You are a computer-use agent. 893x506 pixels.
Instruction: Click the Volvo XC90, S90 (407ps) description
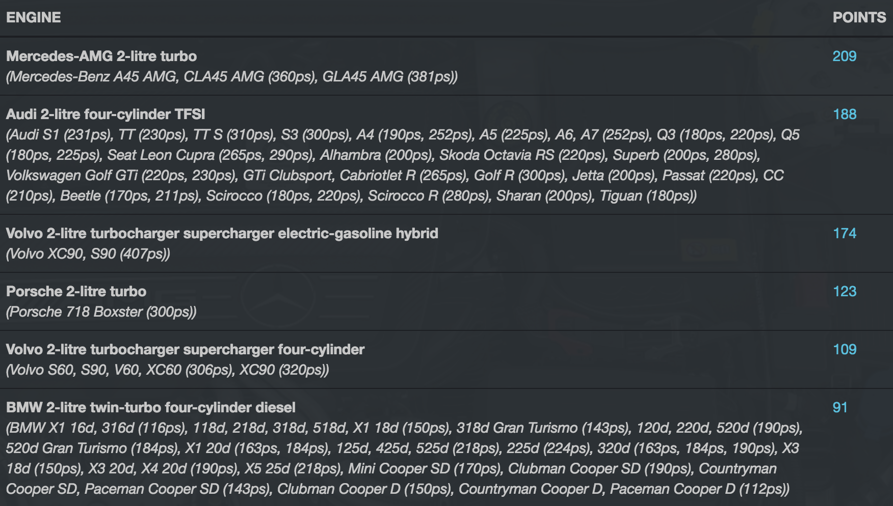pos(88,254)
